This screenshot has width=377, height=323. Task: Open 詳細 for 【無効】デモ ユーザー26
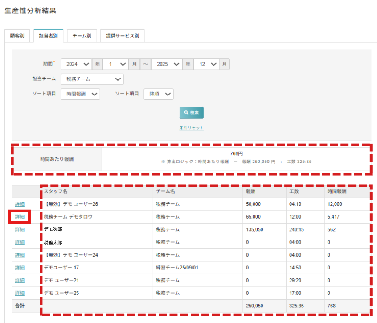coord(20,204)
